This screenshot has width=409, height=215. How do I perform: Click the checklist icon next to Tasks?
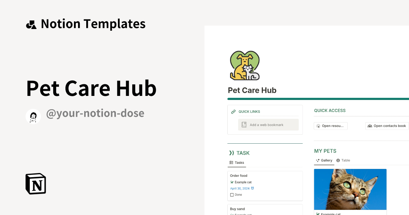click(231, 163)
